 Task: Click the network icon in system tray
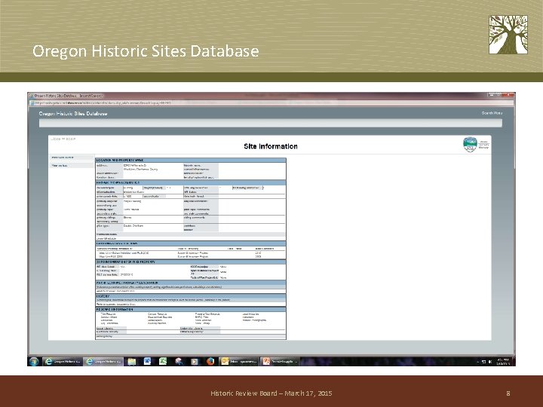coord(483,362)
